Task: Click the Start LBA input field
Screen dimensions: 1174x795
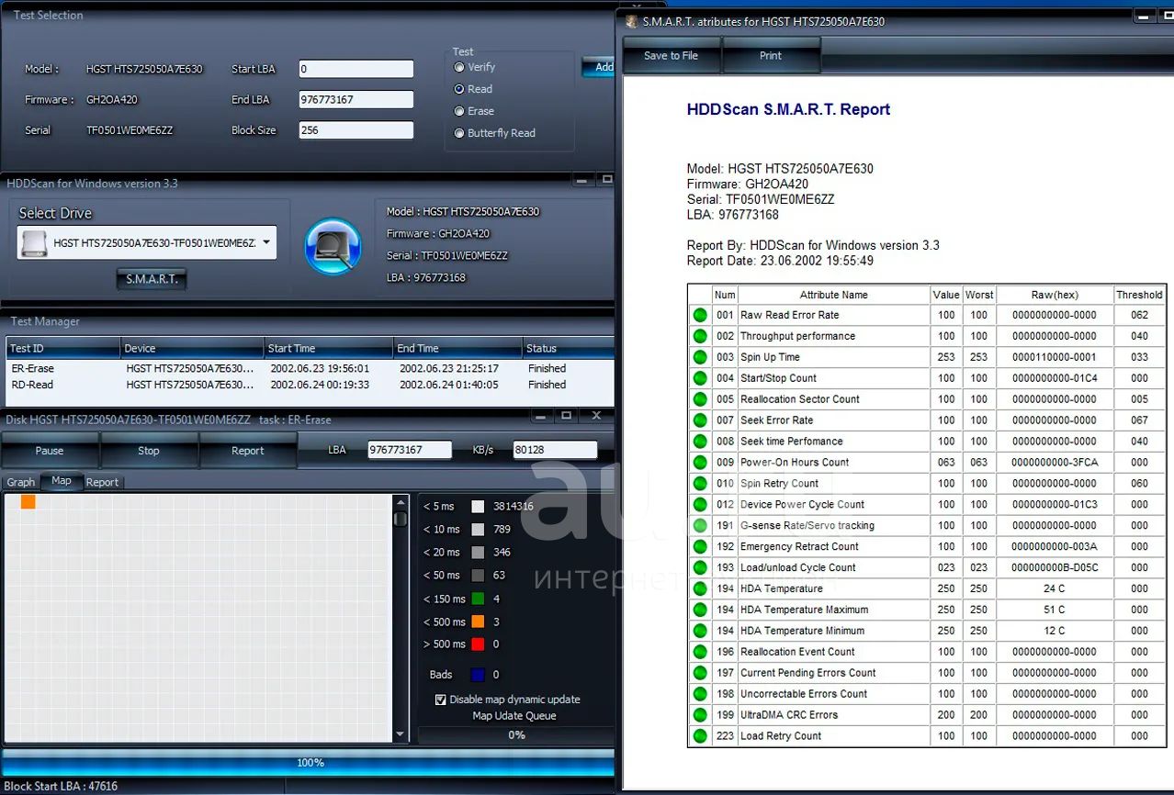Action: (x=356, y=69)
